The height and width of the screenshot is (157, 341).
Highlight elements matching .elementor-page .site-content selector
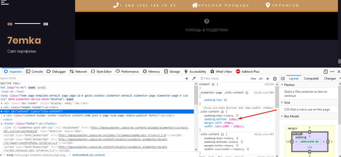(x=247, y=93)
